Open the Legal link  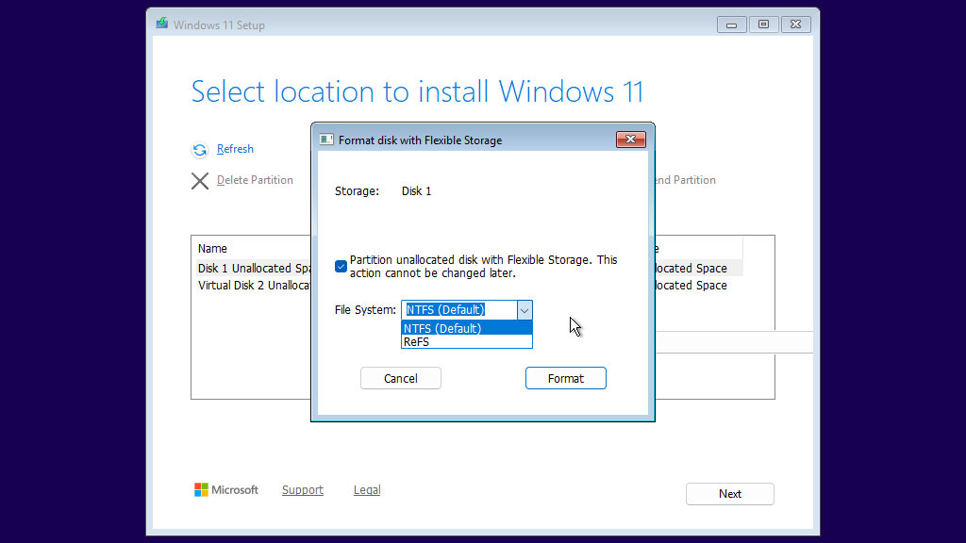[366, 489]
